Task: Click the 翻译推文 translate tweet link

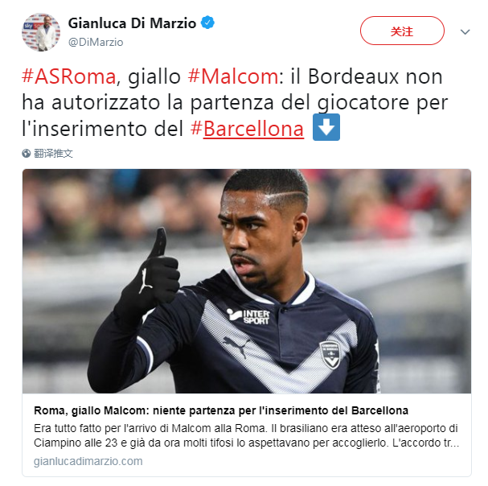Action: pos(53,153)
